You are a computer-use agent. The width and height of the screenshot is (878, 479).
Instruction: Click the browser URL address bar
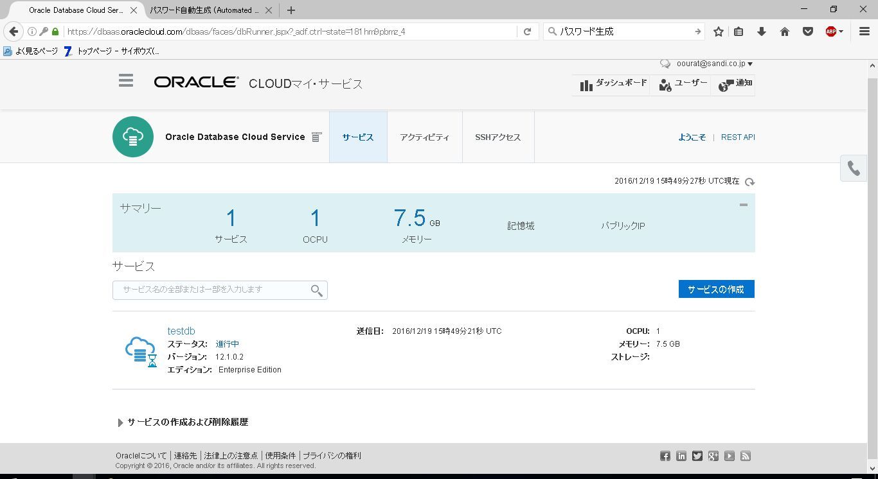pyautogui.click(x=289, y=31)
